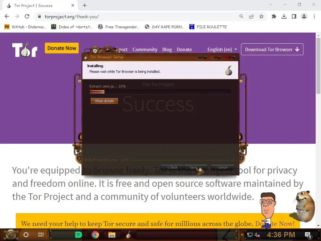Image resolution: width=321 pixels, height=241 pixels.
Task: Open File Explorer from taskbar
Action: click(x=112, y=235)
